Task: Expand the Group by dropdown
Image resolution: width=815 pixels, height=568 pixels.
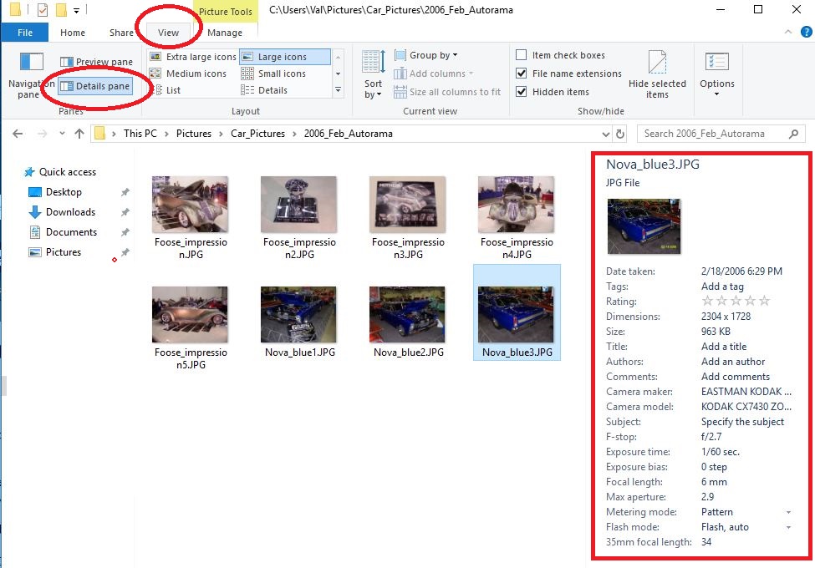Action: click(432, 55)
